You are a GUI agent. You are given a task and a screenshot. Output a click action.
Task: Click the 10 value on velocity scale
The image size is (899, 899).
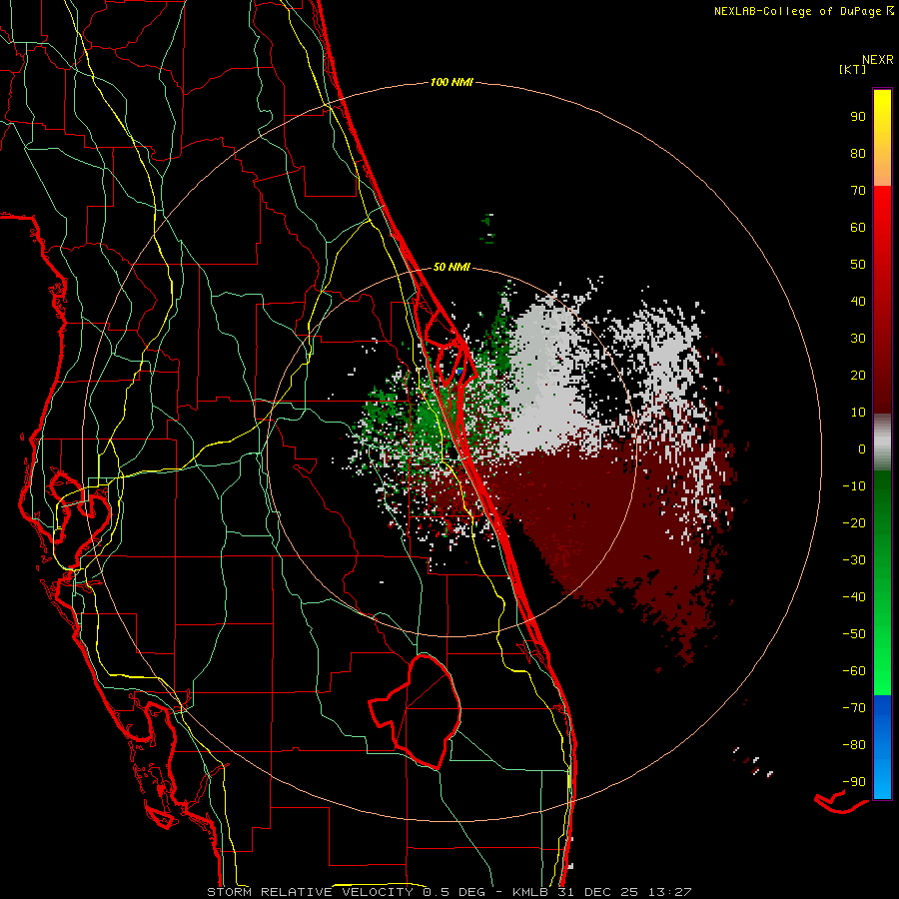click(x=858, y=413)
